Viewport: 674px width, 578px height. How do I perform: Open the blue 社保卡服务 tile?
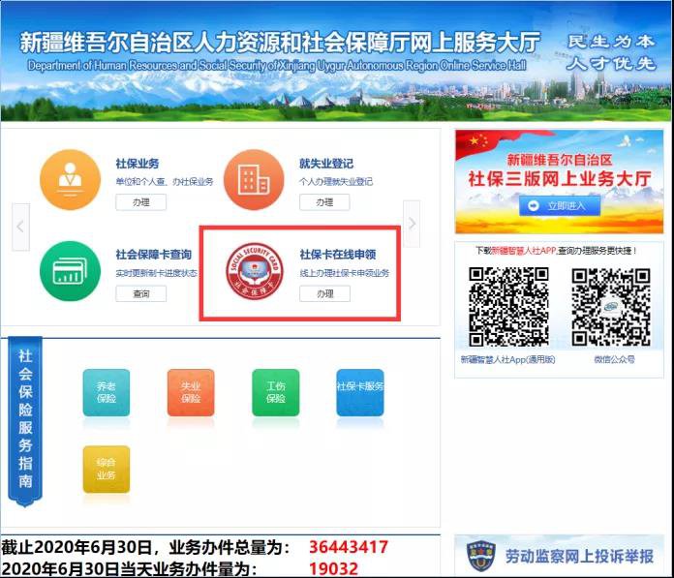click(x=360, y=392)
